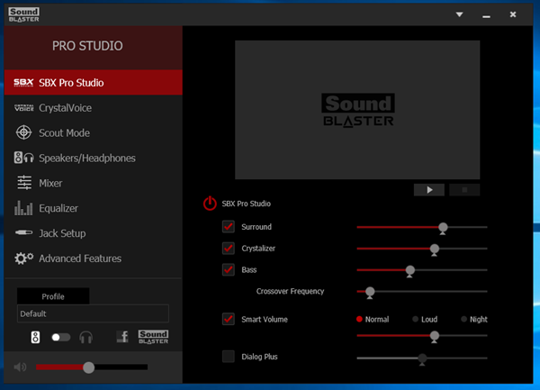Click the Advanced Features gears icon
540x390 pixels.
[23, 258]
